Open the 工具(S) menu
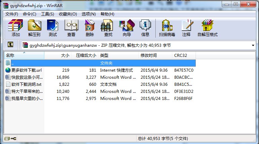 tap(47, 14)
